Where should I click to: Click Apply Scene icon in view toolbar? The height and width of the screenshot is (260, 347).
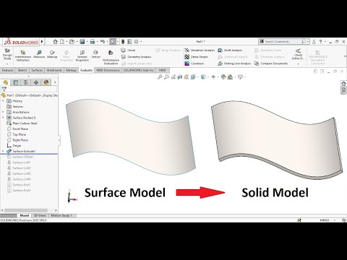point(230,77)
